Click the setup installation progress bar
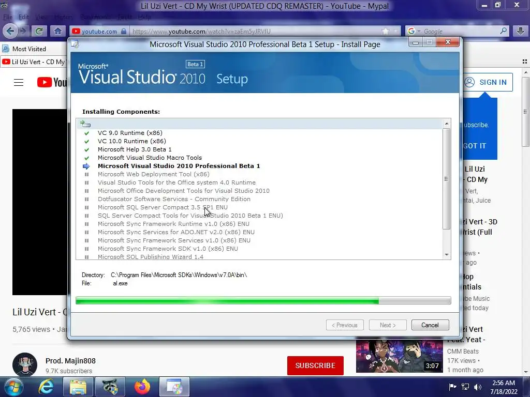This screenshot has width=530, height=397. tap(263, 300)
